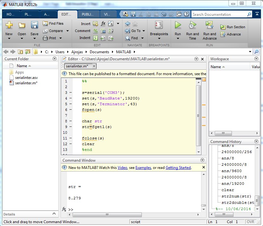Open the Getting Started link
Image resolution: width=263 pixels, height=226 pixels.
tap(178, 168)
